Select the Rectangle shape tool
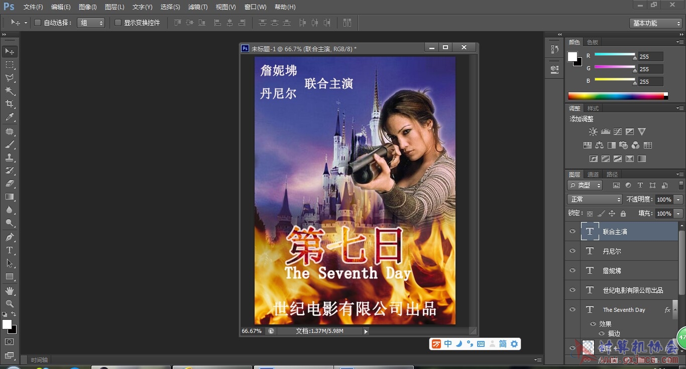The width and height of the screenshot is (686, 369). [x=10, y=276]
